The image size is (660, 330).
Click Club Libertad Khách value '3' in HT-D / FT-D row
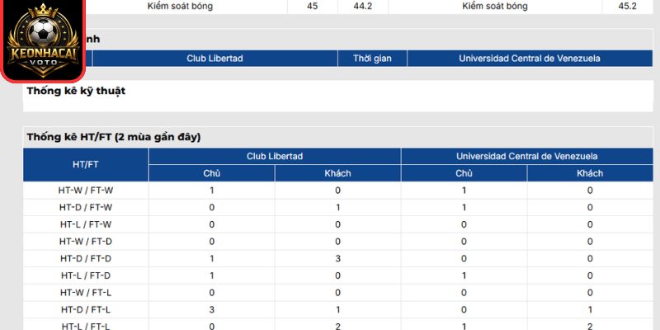(337, 258)
